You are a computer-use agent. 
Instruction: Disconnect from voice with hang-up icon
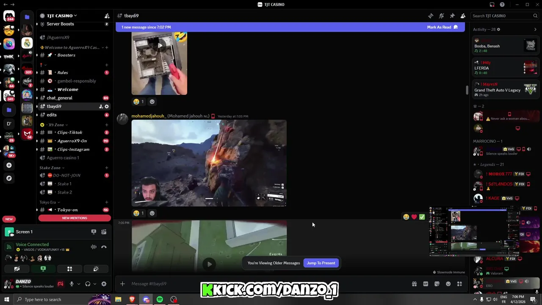coord(104,247)
